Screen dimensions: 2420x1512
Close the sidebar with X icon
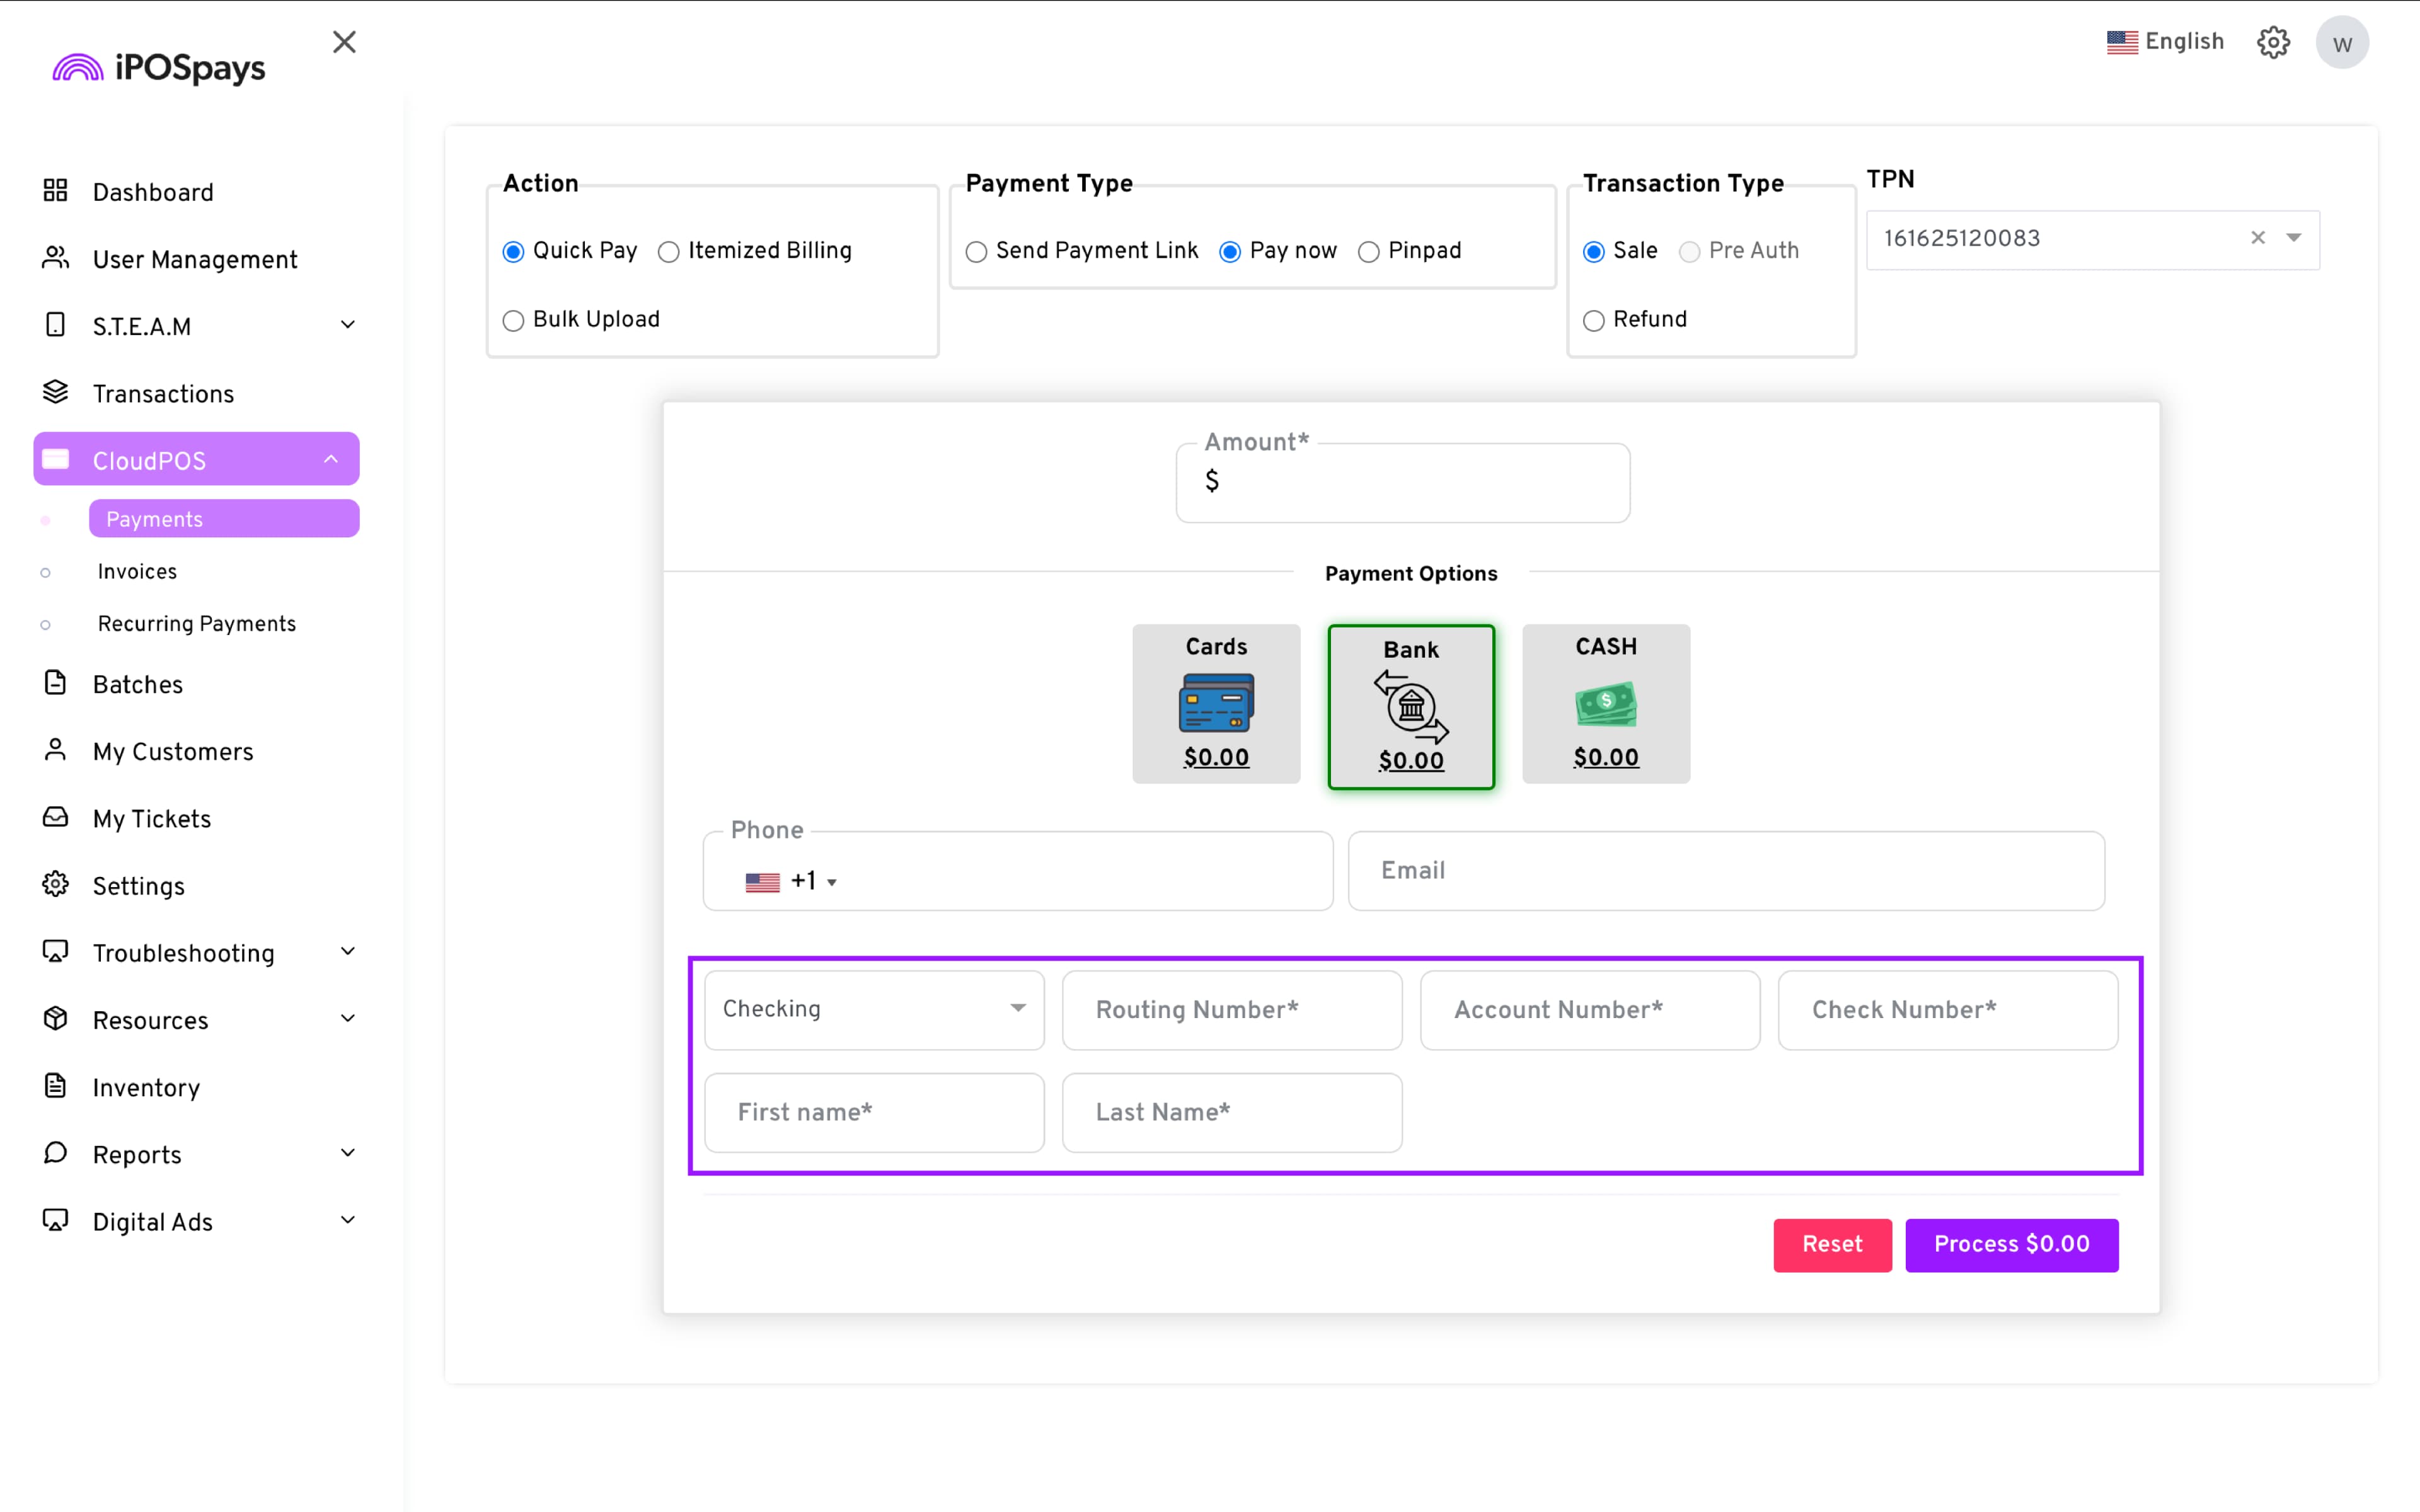click(x=344, y=42)
